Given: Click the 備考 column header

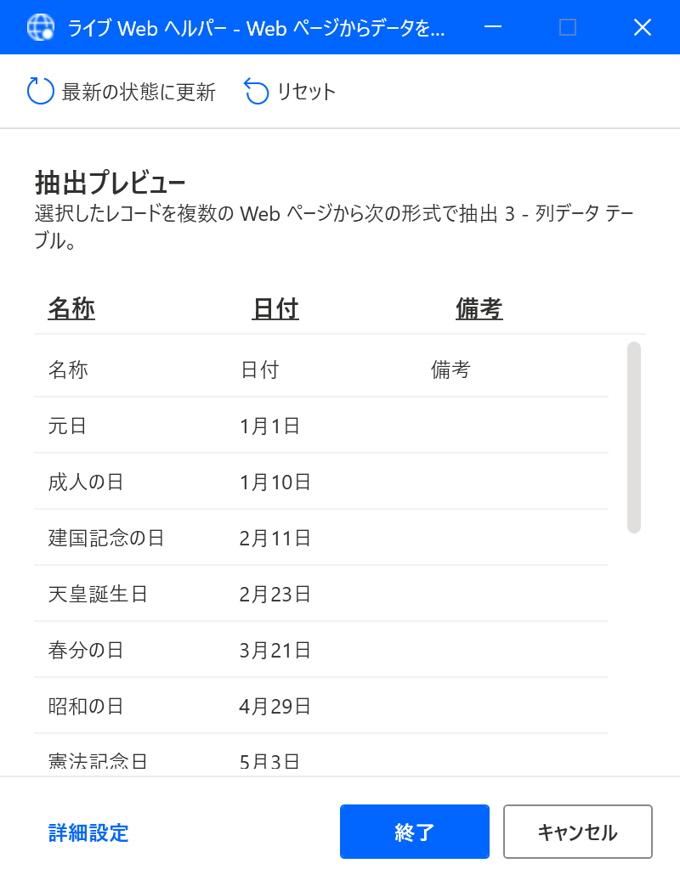Looking at the screenshot, I should coord(479,308).
